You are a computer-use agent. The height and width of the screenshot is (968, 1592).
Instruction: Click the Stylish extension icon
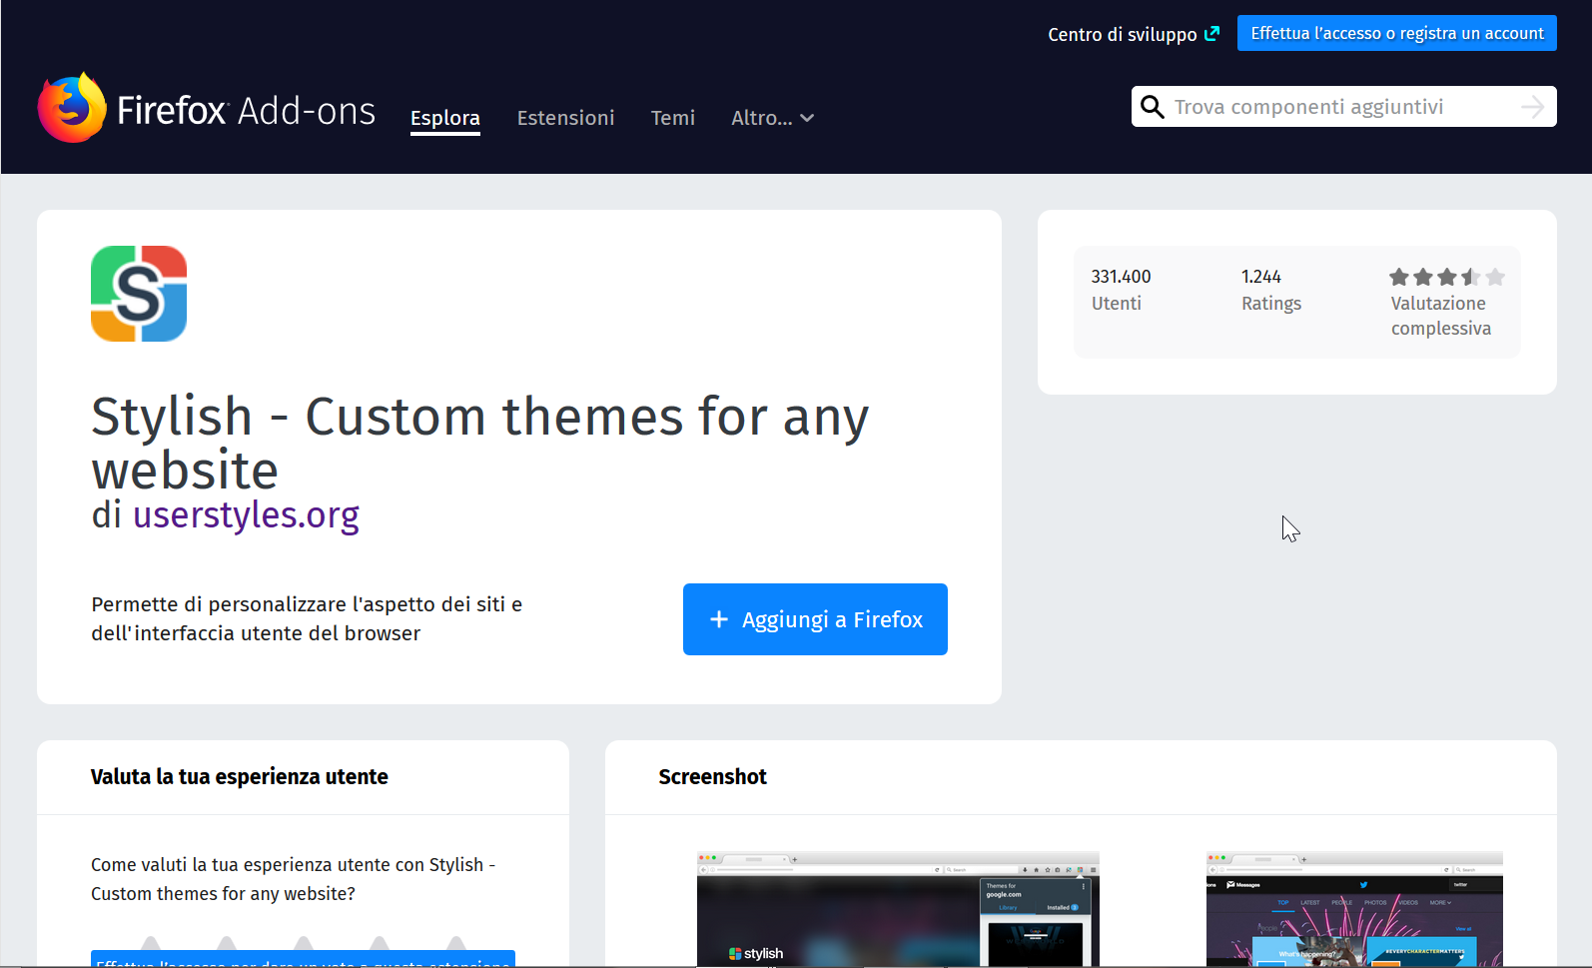(x=139, y=294)
